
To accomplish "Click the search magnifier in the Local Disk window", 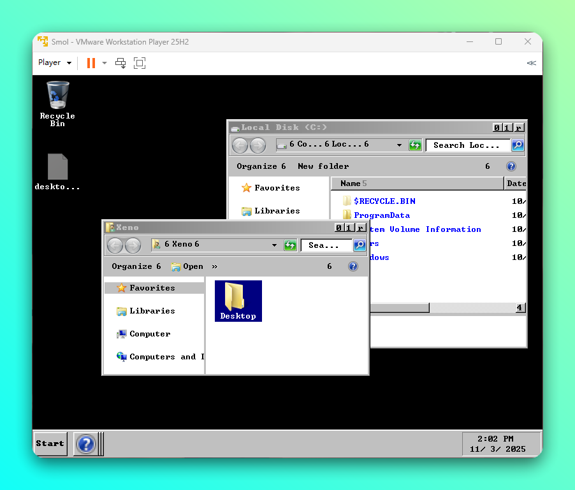I will (x=517, y=145).
